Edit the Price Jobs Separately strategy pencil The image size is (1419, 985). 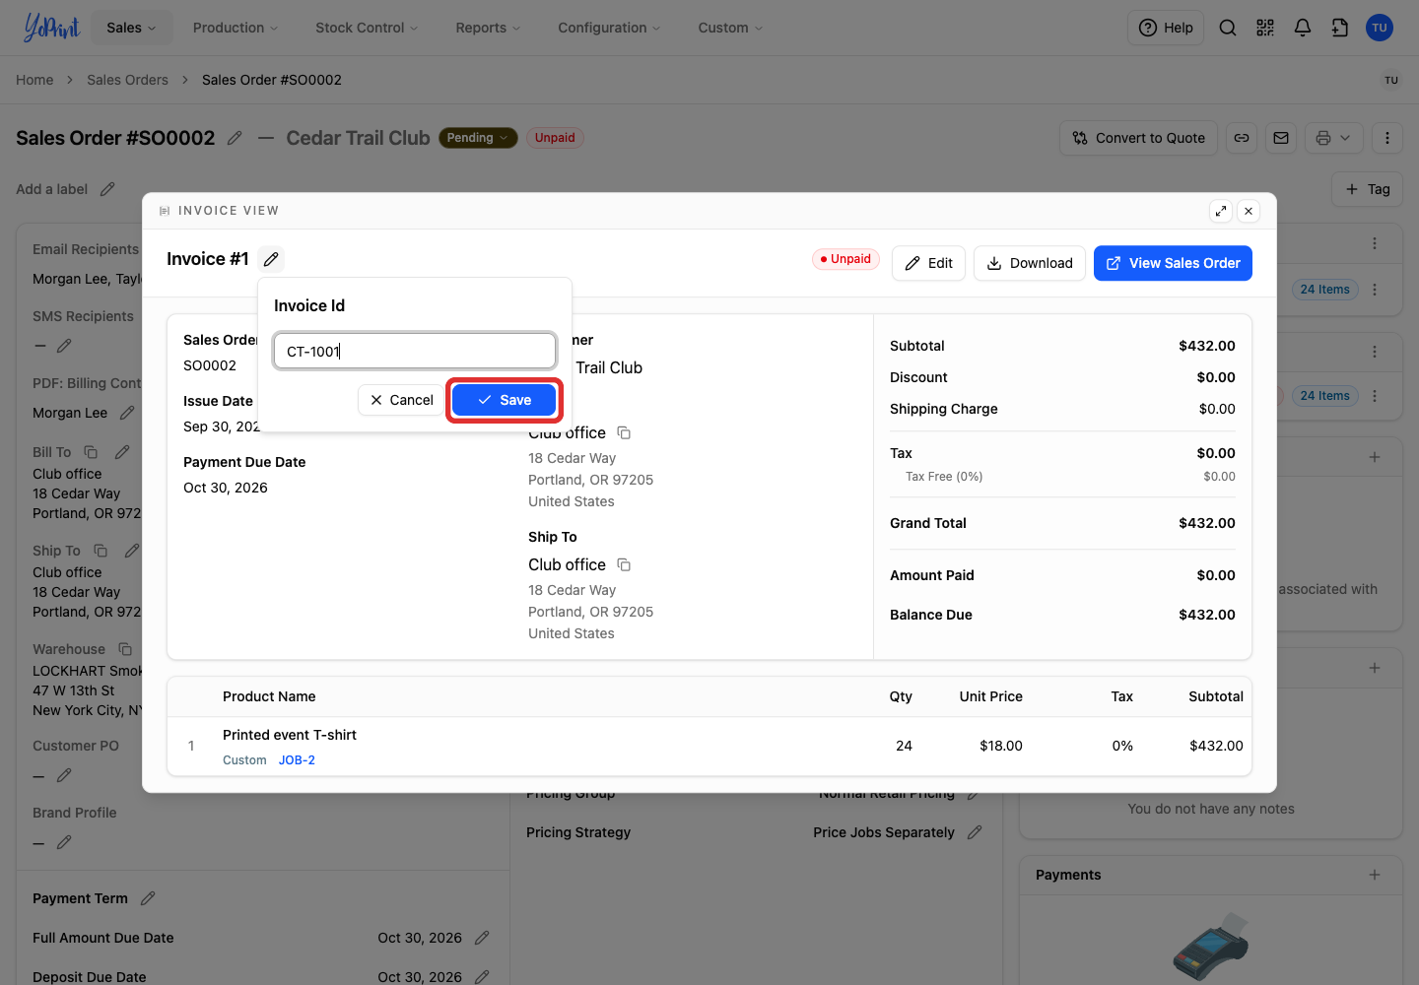point(975,832)
